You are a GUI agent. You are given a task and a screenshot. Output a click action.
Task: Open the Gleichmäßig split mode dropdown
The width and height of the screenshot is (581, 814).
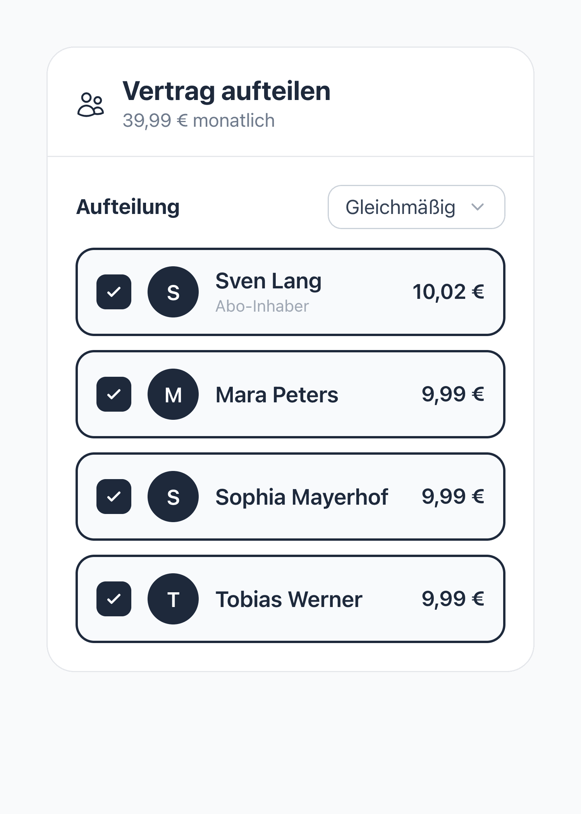coord(416,207)
